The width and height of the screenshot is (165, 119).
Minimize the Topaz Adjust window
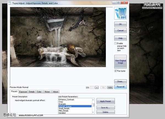(114, 3)
